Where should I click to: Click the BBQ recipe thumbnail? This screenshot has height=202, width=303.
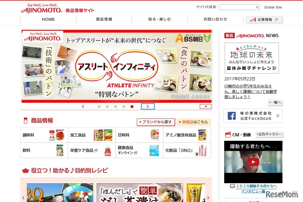coord(60,193)
